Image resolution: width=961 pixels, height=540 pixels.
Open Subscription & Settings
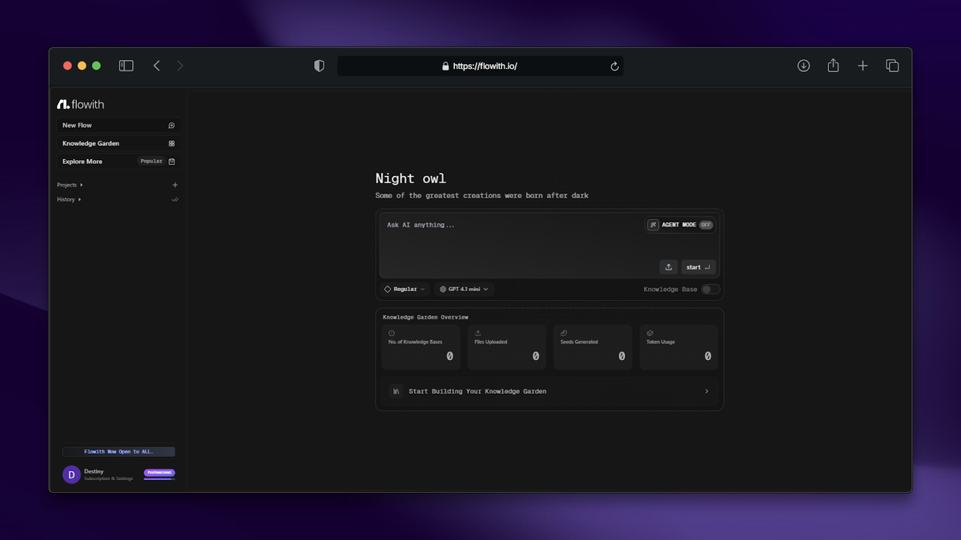pos(108,478)
